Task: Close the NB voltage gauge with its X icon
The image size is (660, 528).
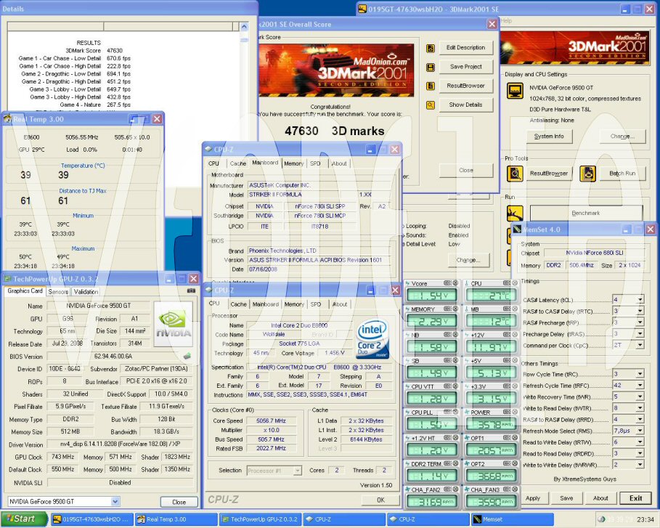Action: tap(455, 335)
